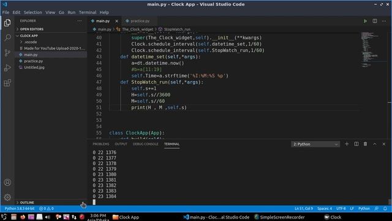Click the red recorder tray icon
The width and height of the screenshot is (392, 221).
tap(82, 217)
